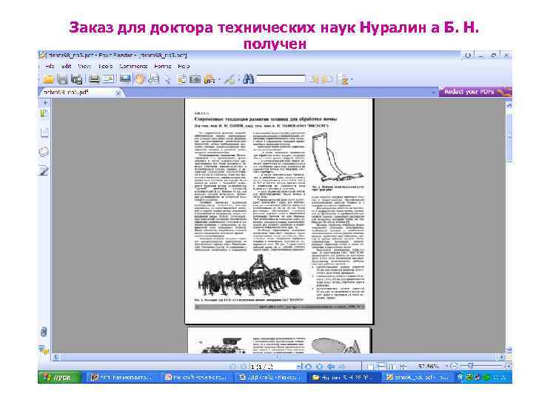The width and height of the screenshot is (533, 400).
Task: Click the search text input field
Action: pos(281,79)
